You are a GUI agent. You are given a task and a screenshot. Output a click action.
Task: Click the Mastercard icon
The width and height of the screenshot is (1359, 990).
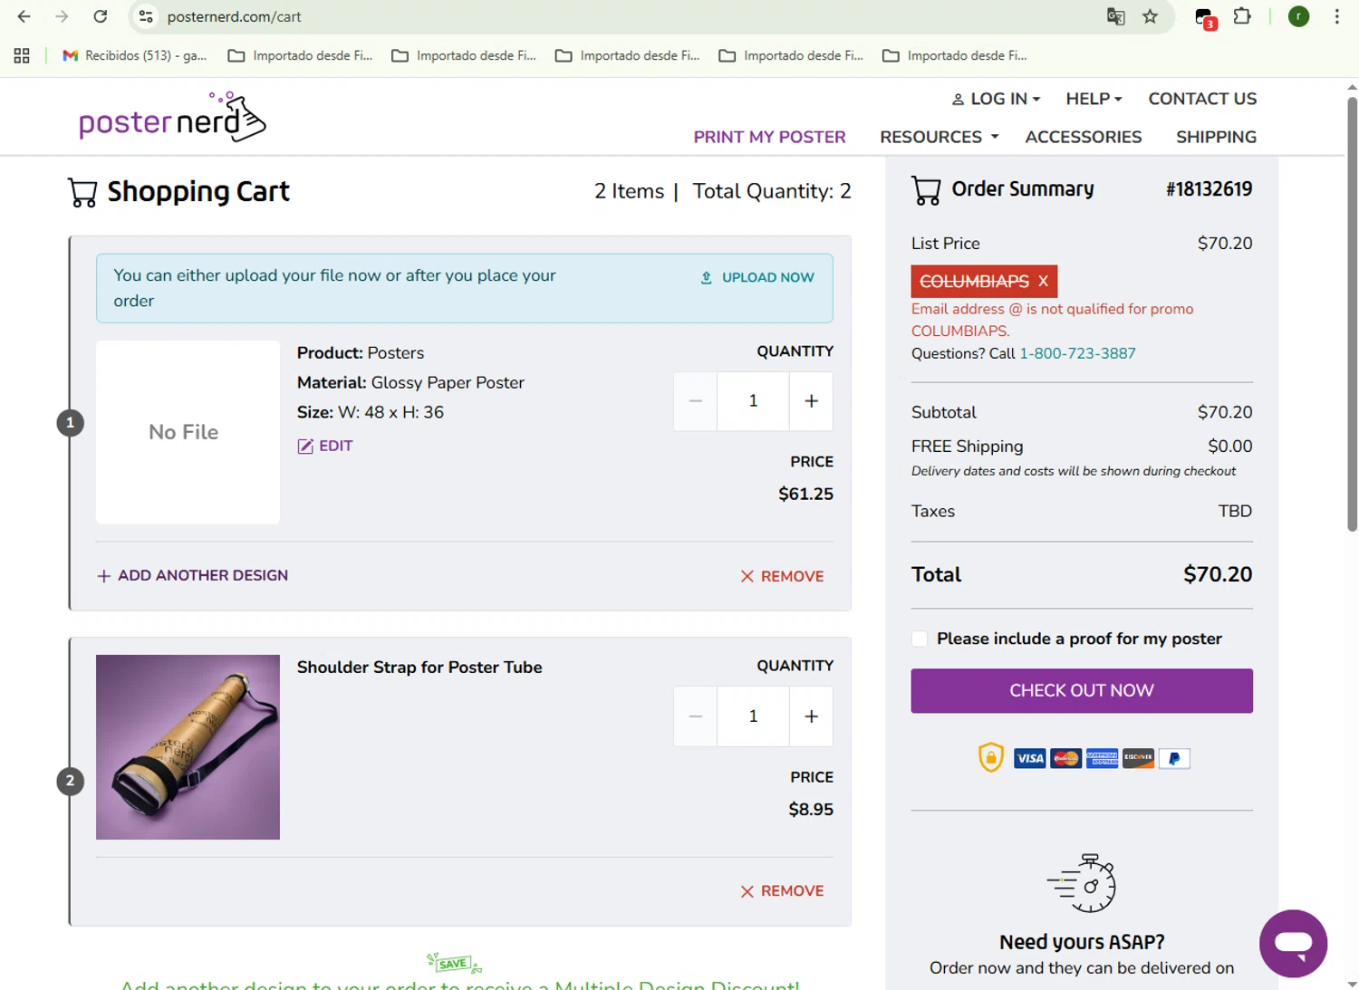pos(1065,758)
